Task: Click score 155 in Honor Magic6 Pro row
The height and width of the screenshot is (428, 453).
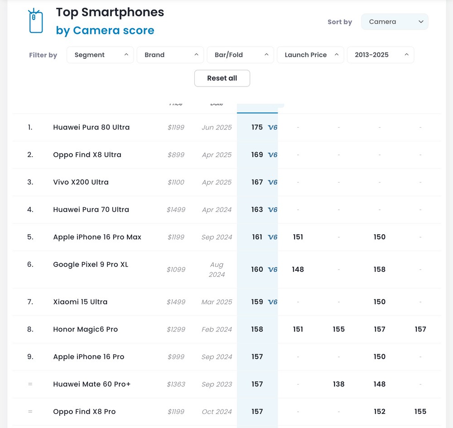Action: [x=338, y=329]
